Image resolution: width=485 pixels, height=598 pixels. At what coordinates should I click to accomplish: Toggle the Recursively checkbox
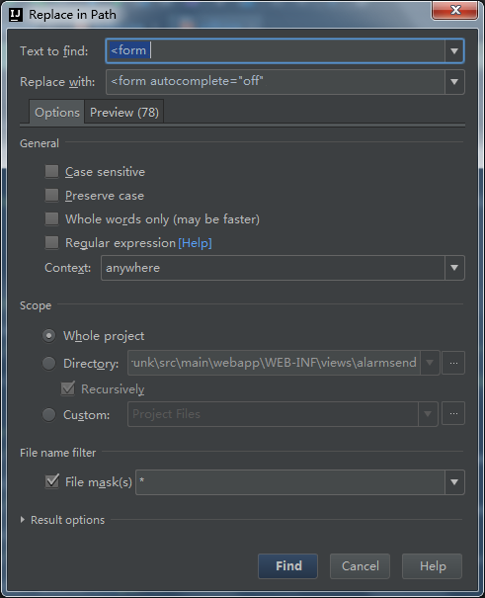click(68, 388)
